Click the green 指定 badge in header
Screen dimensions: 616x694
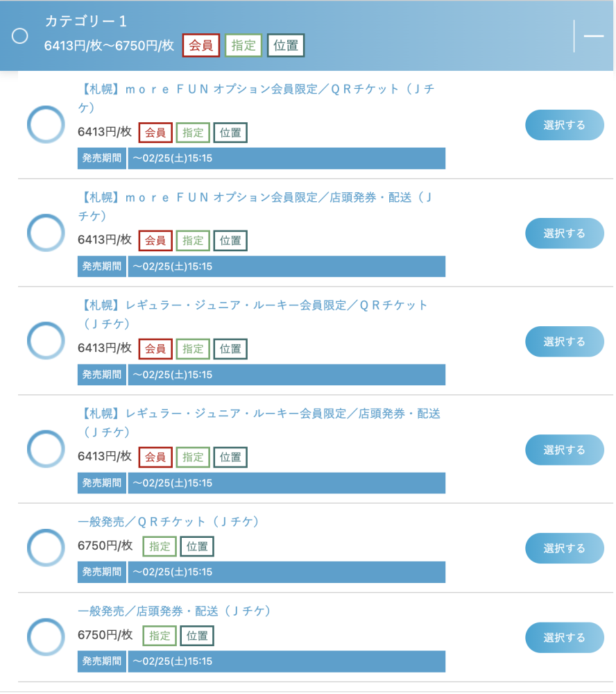tap(243, 46)
